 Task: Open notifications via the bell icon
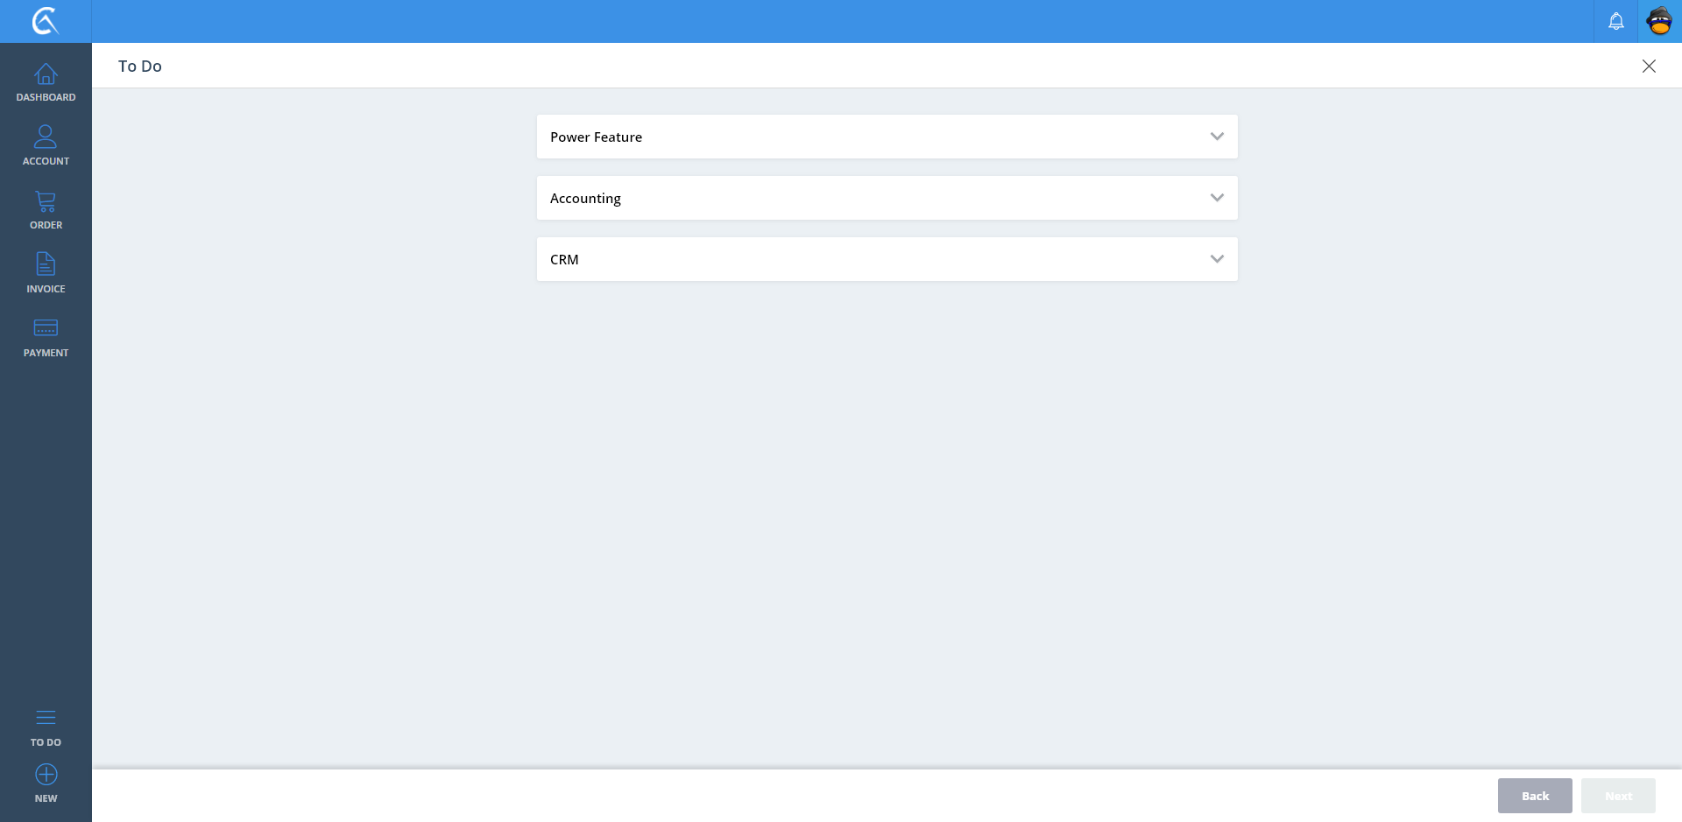tap(1615, 21)
